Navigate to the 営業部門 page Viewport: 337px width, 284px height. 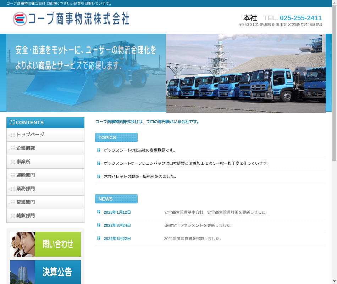pos(45,202)
